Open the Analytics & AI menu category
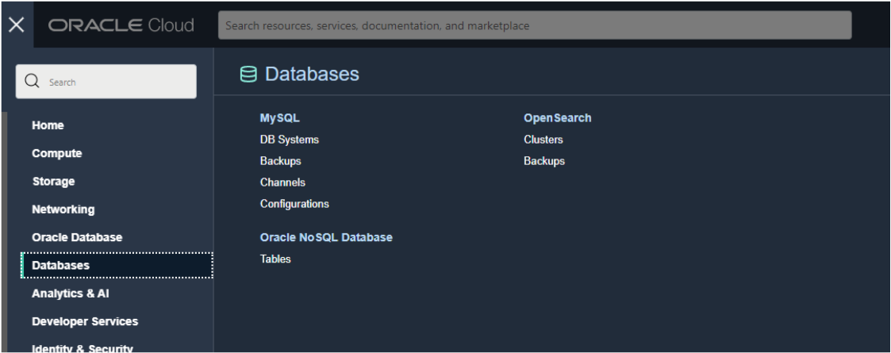The image size is (891, 353). click(x=71, y=294)
